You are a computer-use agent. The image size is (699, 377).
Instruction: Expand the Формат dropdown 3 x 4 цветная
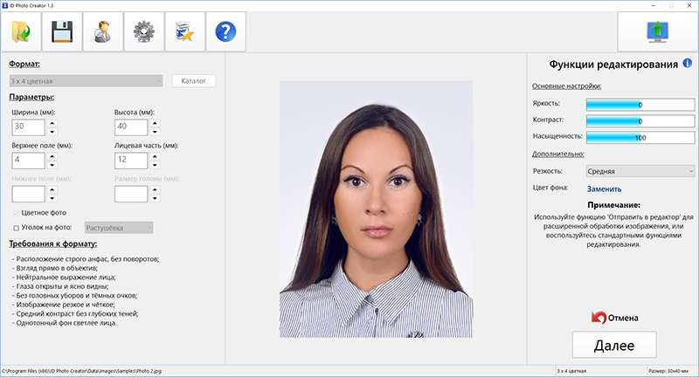pyautogui.click(x=87, y=81)
